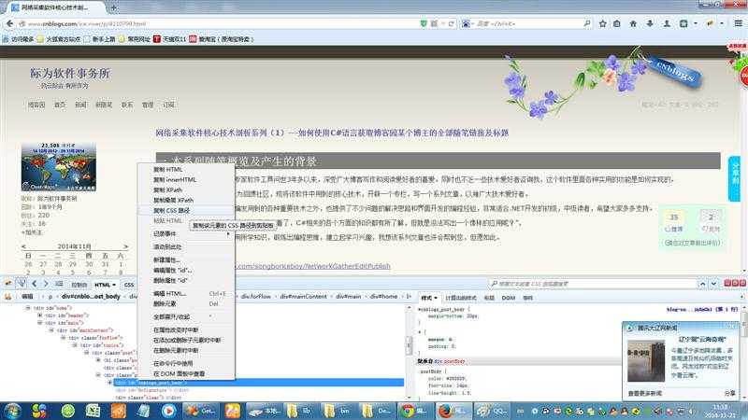Screen dimensions: 748x420
Task: Jump to next Firebug search result
Action: point(713,284)
